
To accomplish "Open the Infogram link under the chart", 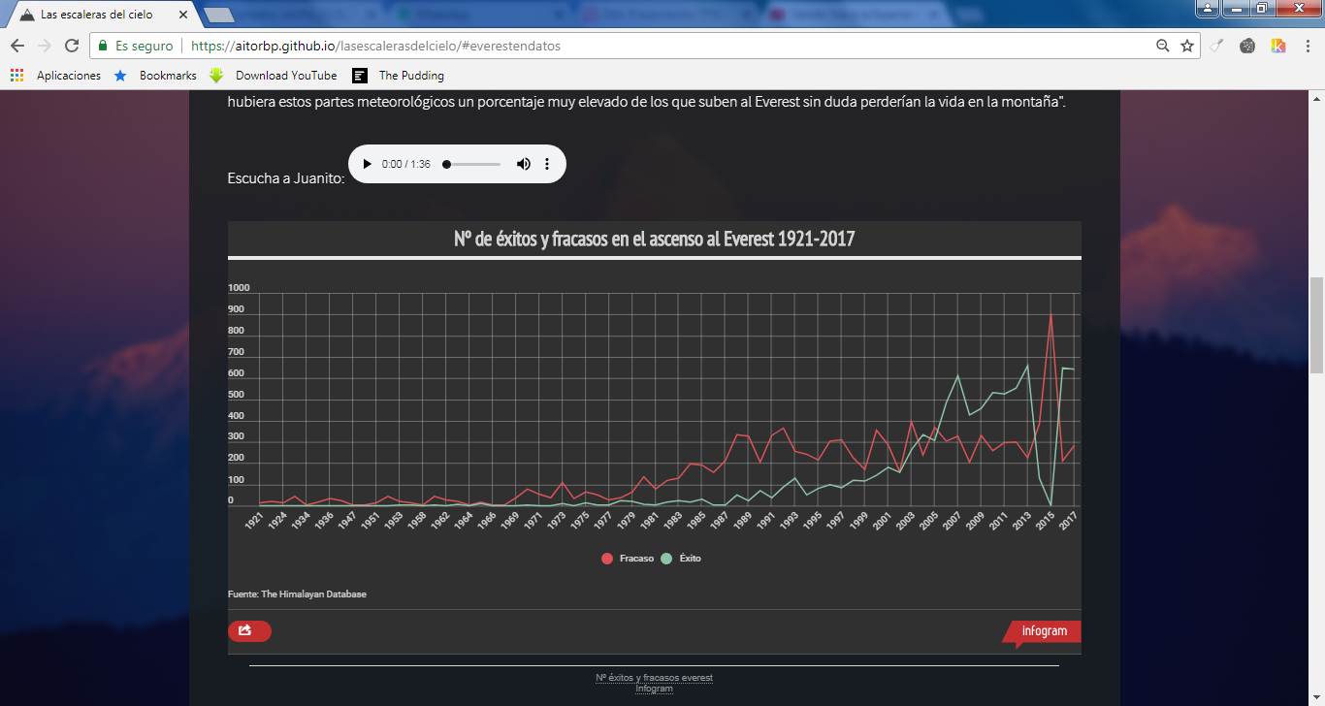I will click(655, 689).
